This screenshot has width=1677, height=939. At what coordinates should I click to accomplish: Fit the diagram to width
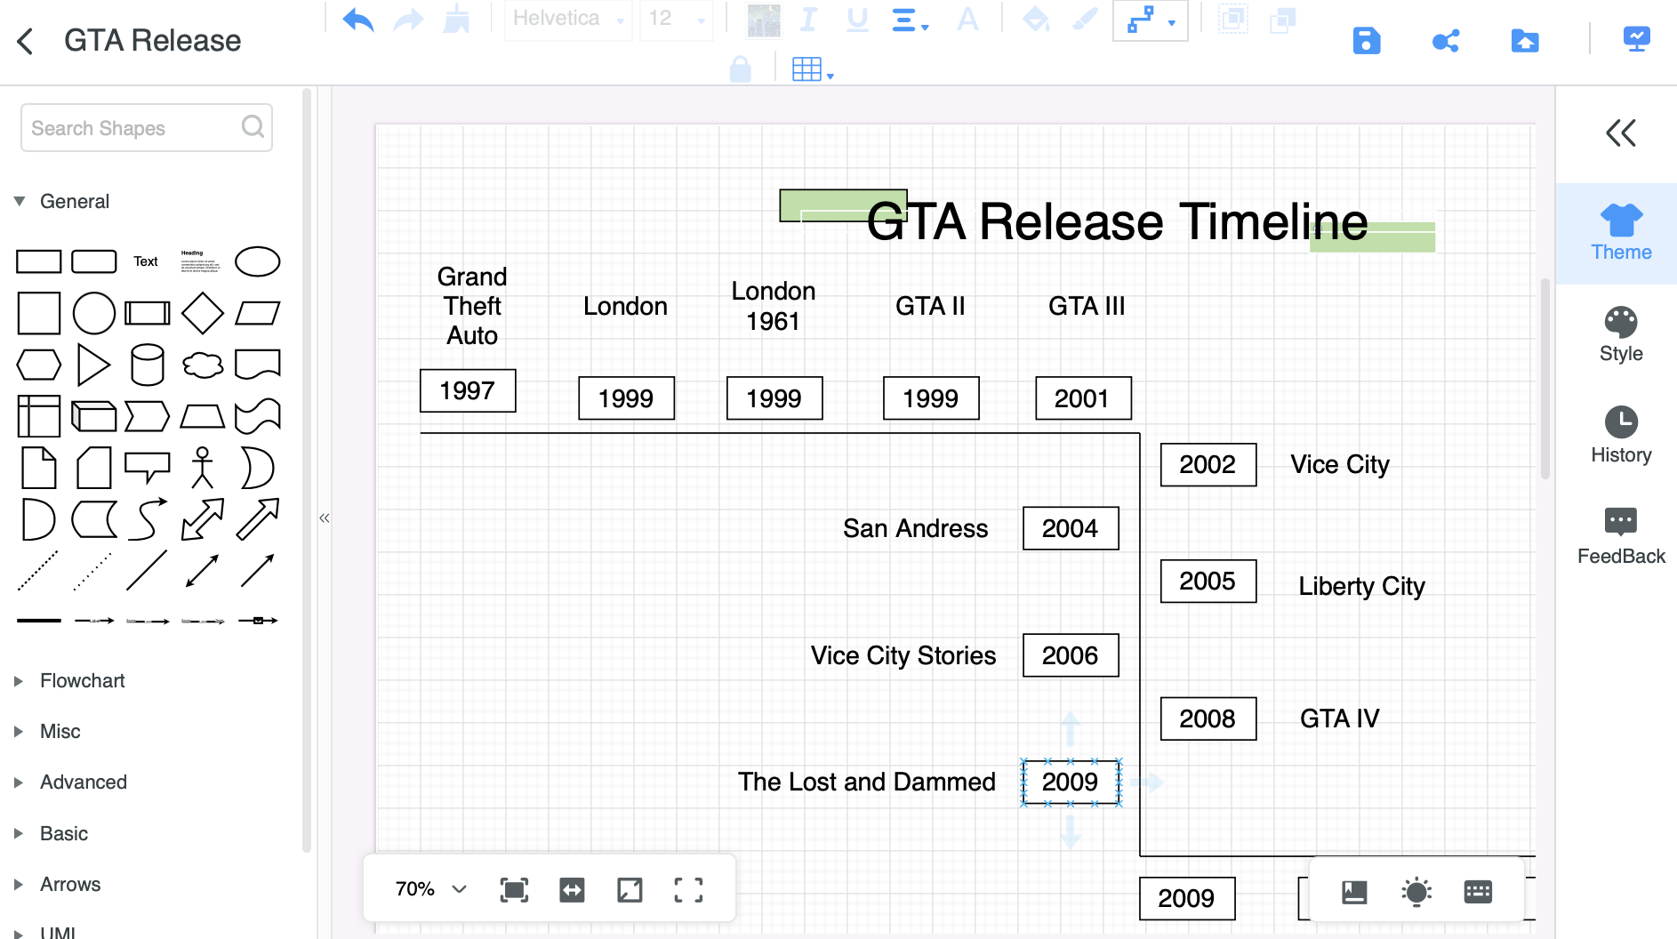[x=572, y=890]
